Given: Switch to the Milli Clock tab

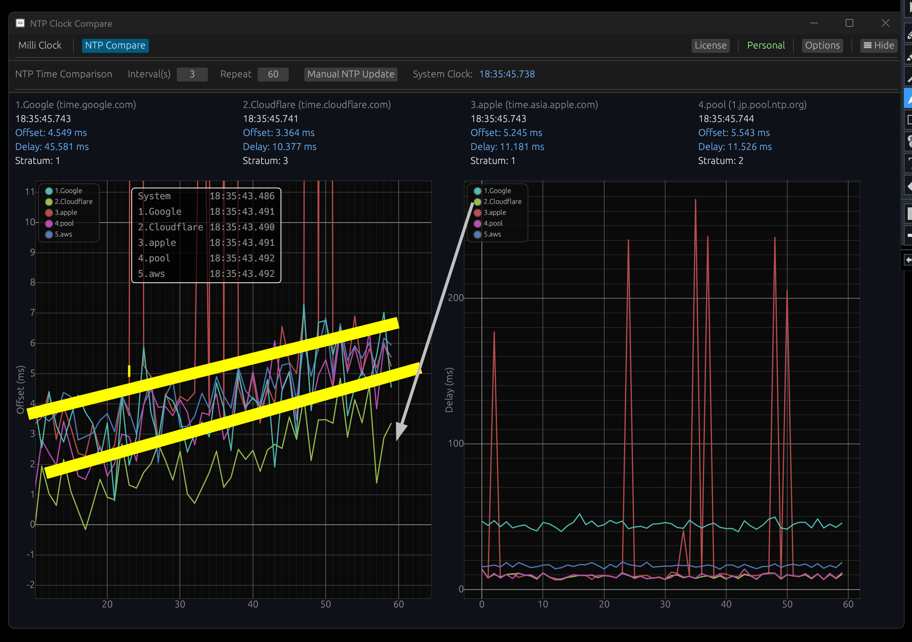Looking at the screenshot, I should [40, 45].
